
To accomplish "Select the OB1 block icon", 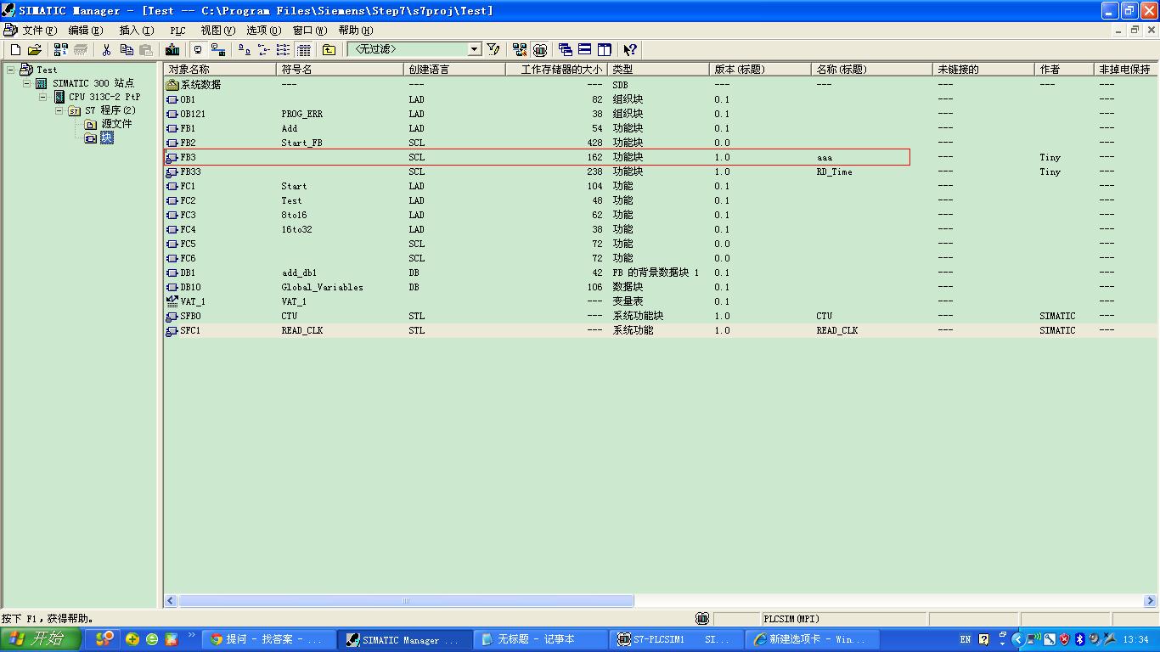I will point(172,99).
